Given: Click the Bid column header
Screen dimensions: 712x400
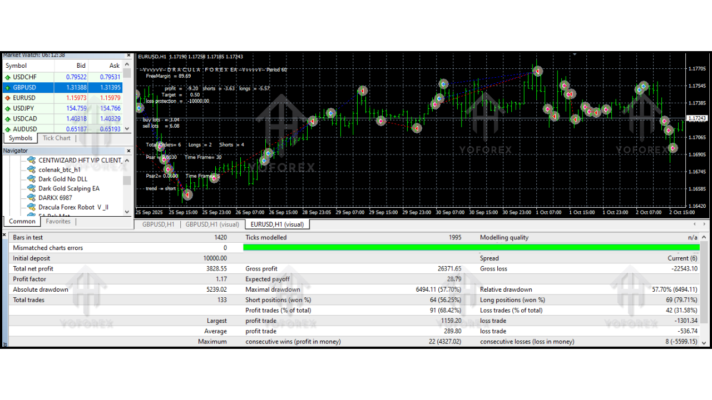Looking at the screenshot, I should (81, 66).
